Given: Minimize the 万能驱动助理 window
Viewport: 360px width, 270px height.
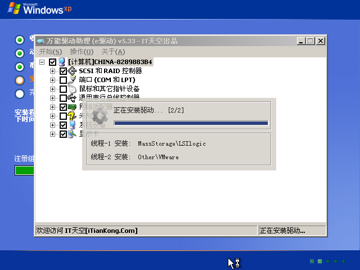Looking at the screenshot, I should (301, 41).
